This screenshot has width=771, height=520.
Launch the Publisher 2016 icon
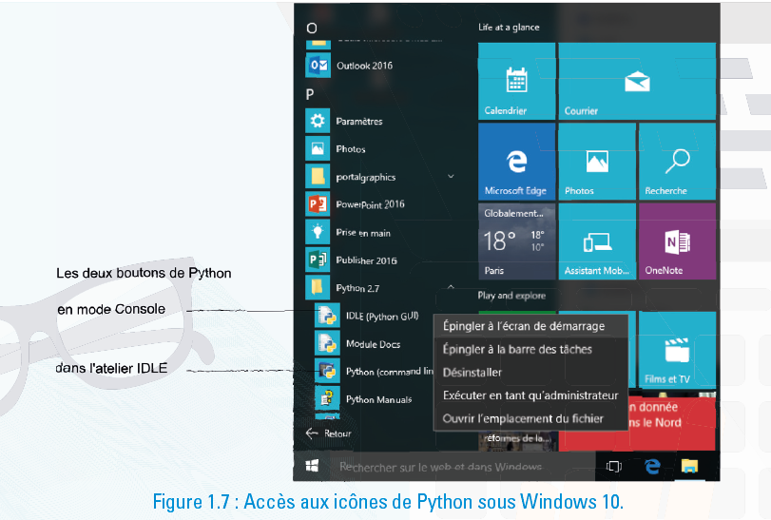click(318, 260)
